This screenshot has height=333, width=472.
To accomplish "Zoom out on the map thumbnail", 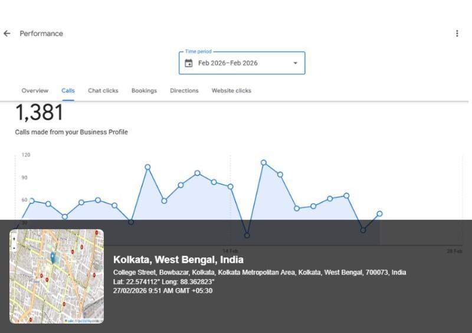I will [x=14, y=248].
